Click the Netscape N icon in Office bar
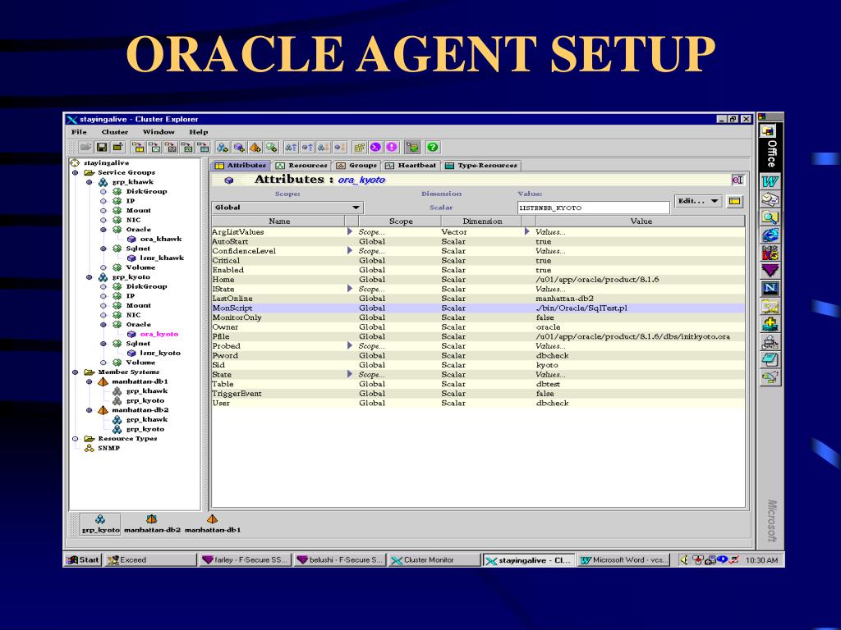 (x=770, y=288)
